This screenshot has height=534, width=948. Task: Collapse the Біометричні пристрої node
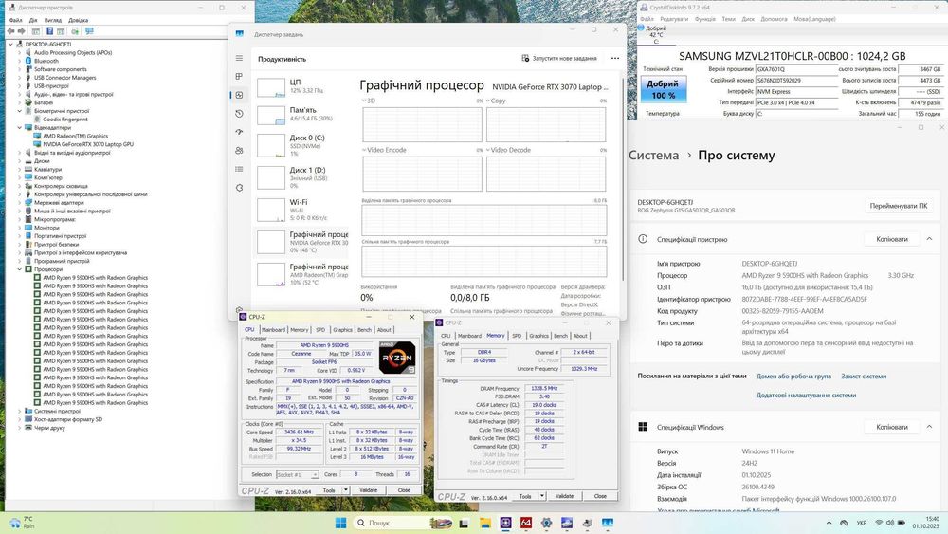coord(19,111)
